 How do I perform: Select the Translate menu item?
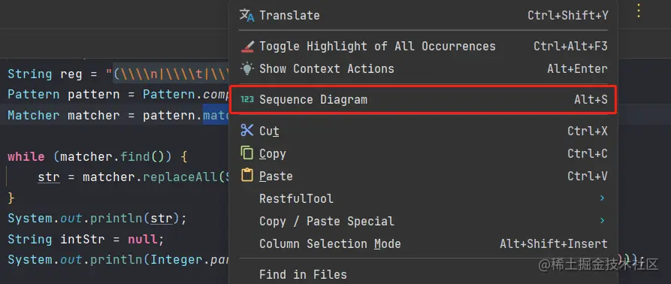coord(423,15)
